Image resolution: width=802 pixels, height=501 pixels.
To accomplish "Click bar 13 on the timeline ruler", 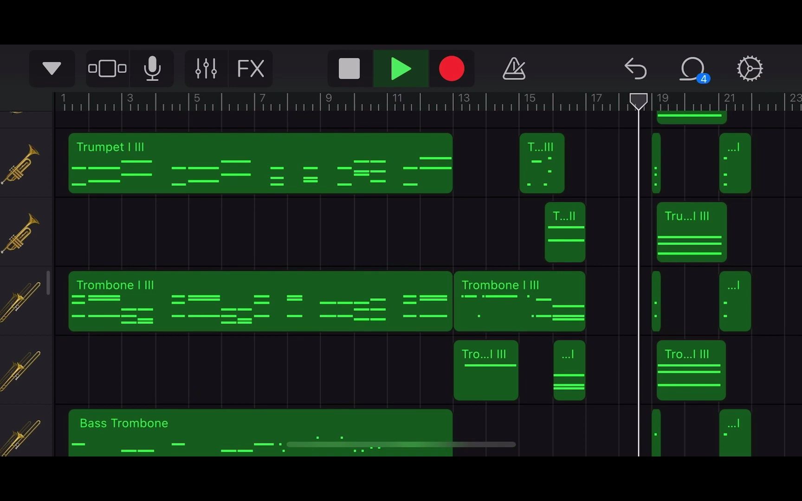I will pos(464,98).
